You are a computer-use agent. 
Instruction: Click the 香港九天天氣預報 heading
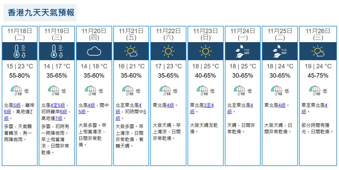pyautogui.click(x=41, y=13)
